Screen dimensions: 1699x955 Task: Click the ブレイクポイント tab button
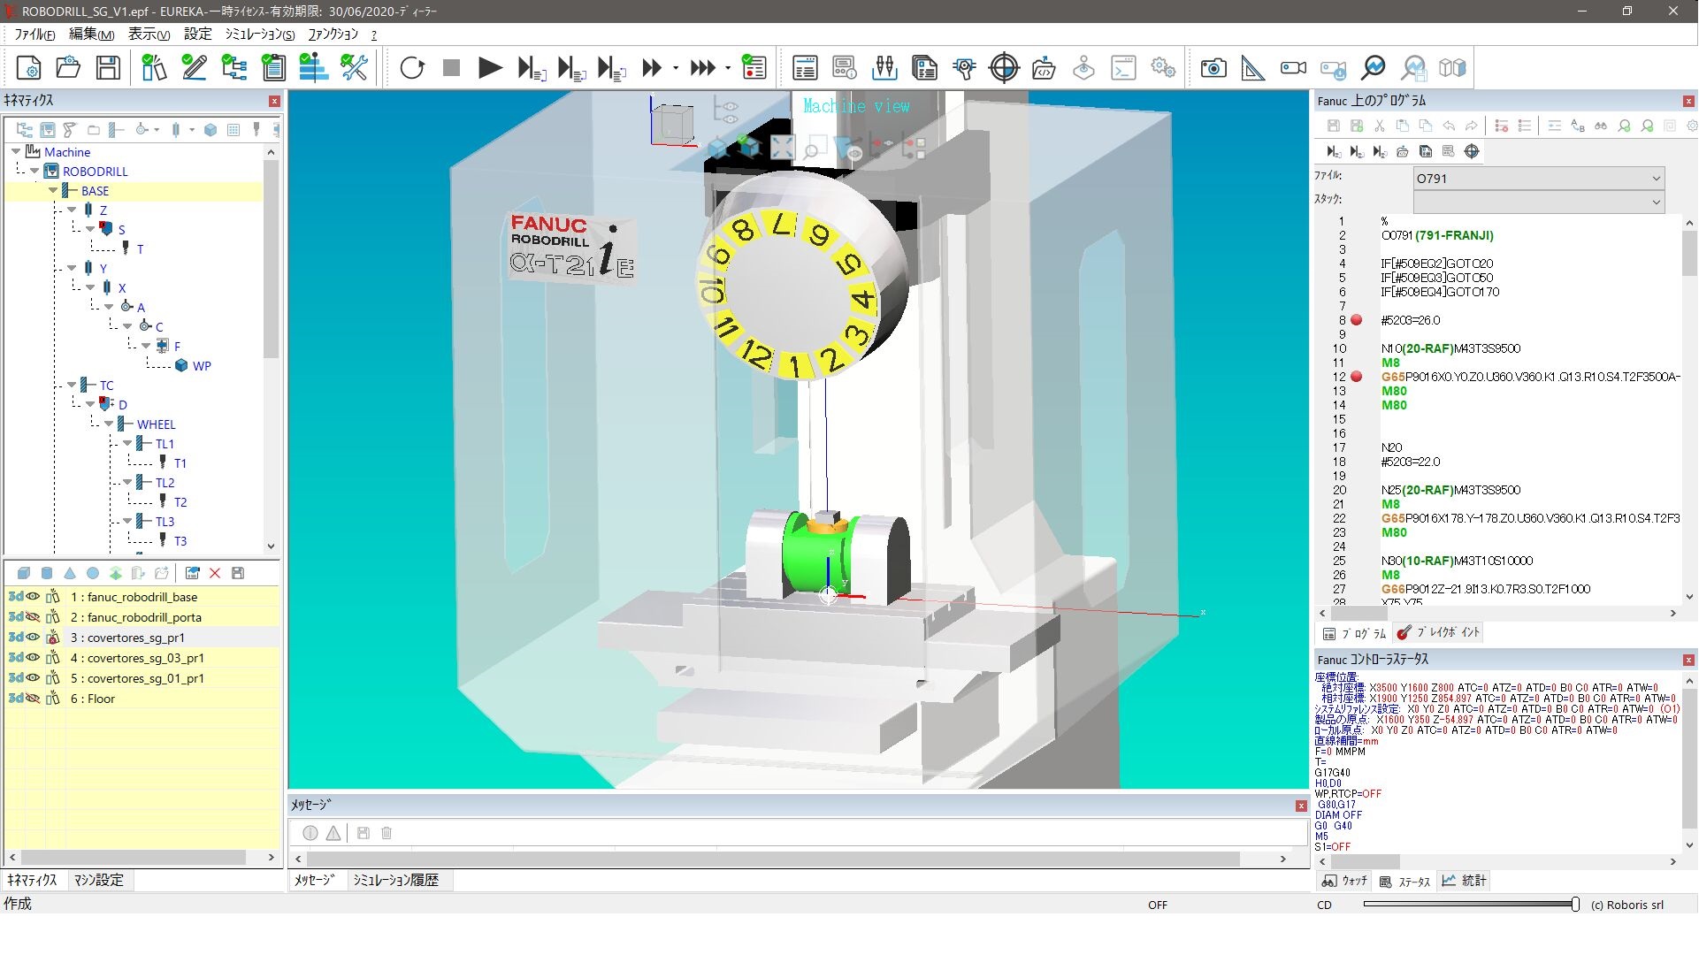1438,633
